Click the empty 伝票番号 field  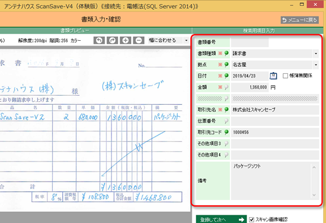pyautogui.click(x=275, y=121)
